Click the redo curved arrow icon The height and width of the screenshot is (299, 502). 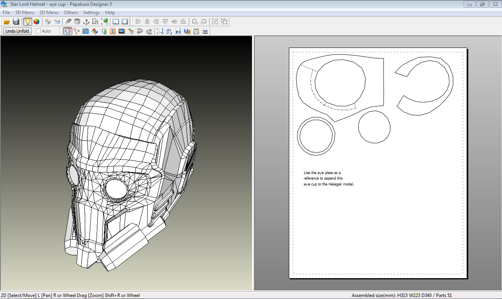pyautogui.click(x=149, y=31)
